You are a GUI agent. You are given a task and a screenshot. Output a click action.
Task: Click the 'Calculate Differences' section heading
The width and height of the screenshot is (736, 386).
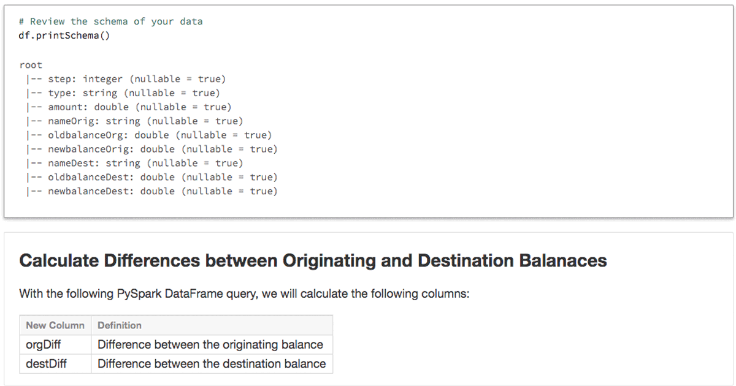(313, 261)
